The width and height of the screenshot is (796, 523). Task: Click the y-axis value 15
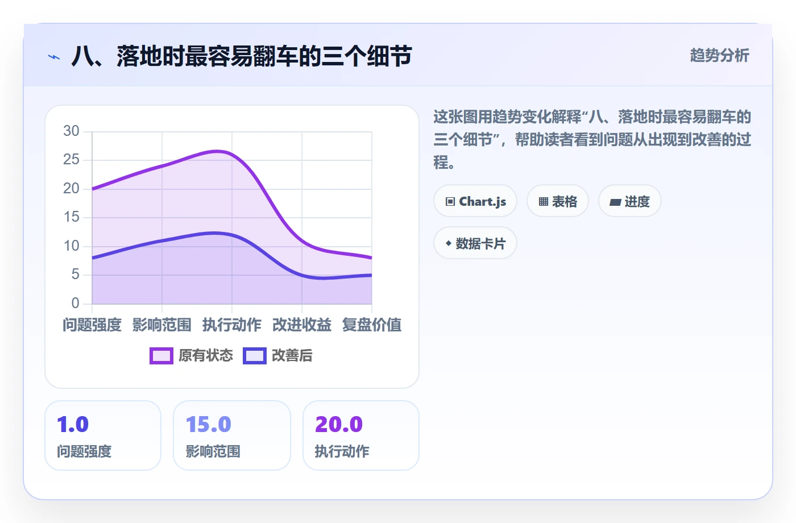pos(72,217)
